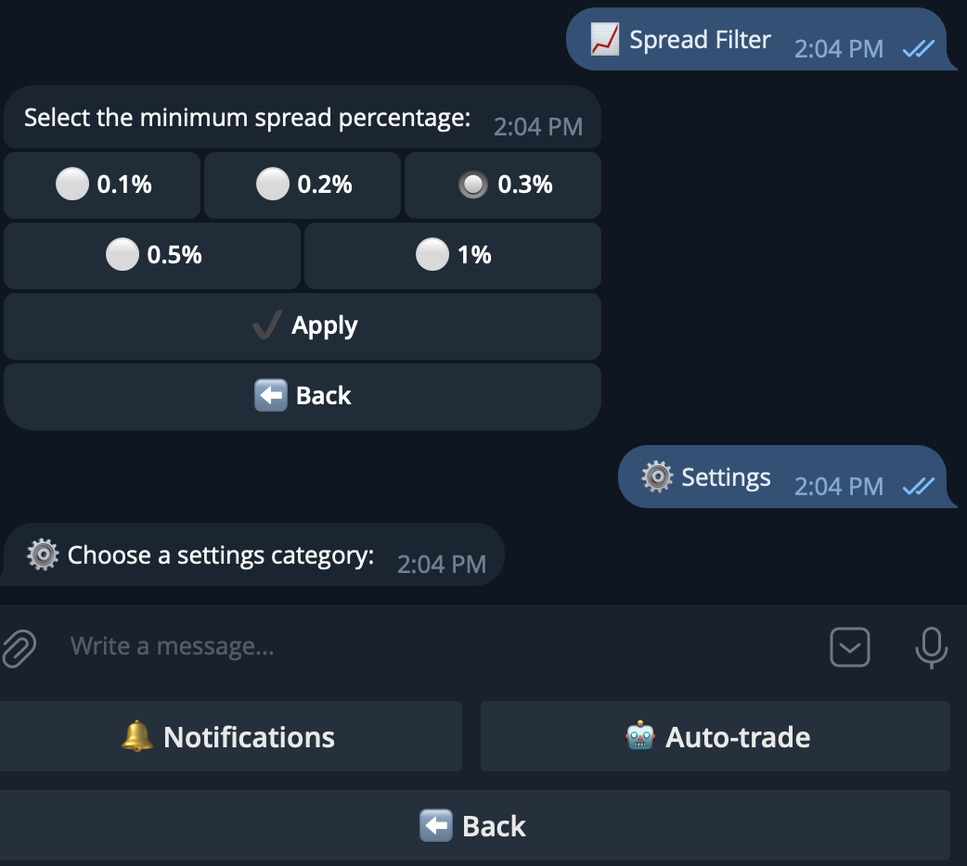The image size is (967, 866).
Task: Go back from the spread filter menu
Action: pyautogui.click(x=302, y=395)
